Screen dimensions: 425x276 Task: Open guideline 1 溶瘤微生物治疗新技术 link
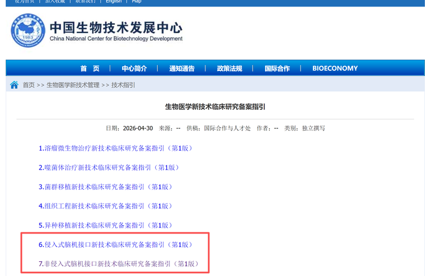click(116, 148)
